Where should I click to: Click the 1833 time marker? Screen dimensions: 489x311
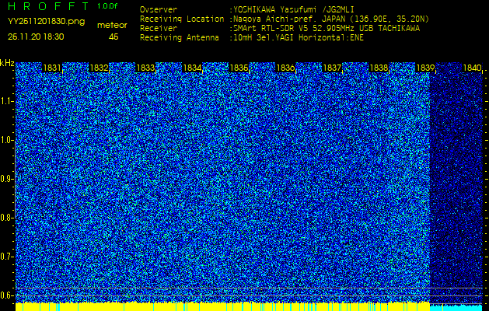pyautogui.click(x=145, y=68)
